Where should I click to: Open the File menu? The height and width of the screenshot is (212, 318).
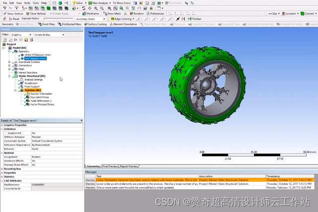[x=5, y=3]
